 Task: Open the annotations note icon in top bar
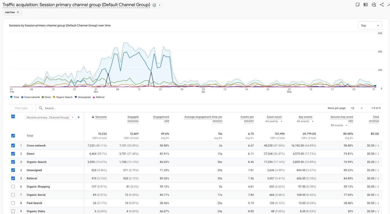coord(358,5)
